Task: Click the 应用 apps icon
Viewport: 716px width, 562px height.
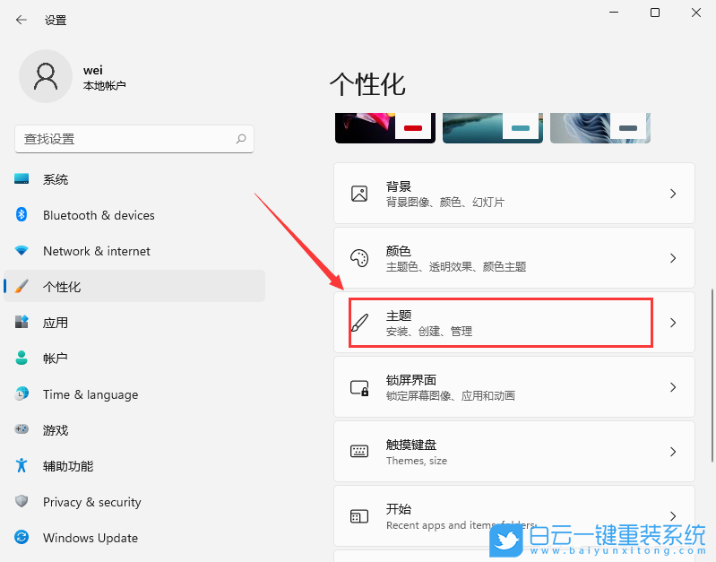Action: [22, 322]
